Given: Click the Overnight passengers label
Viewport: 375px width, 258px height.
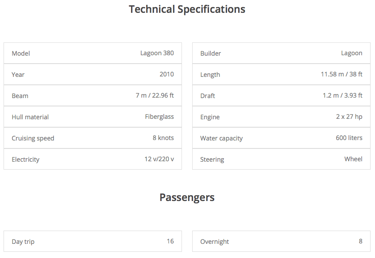Looking at the screenshot, I should coord(214,242).
